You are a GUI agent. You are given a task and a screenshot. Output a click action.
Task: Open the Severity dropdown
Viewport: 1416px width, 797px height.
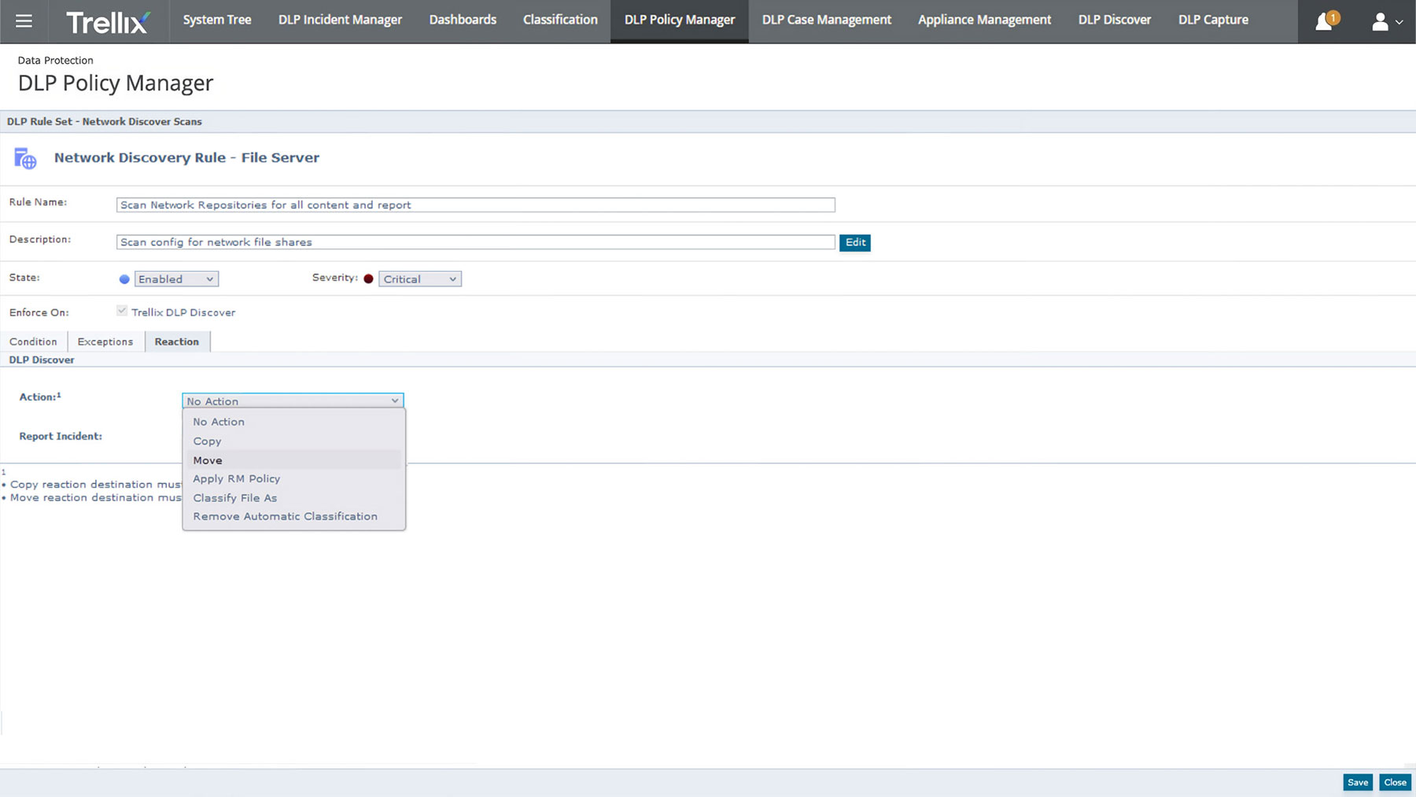[420, 279]
